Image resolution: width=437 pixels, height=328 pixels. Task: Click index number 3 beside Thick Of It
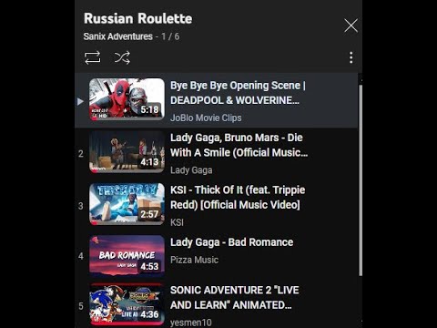(81, 206)
